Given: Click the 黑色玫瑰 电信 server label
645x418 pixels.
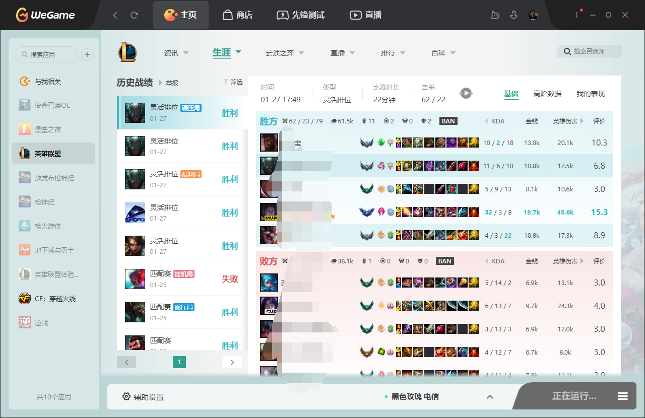Looking at the screenshot, I should click(x=415, y=397).
